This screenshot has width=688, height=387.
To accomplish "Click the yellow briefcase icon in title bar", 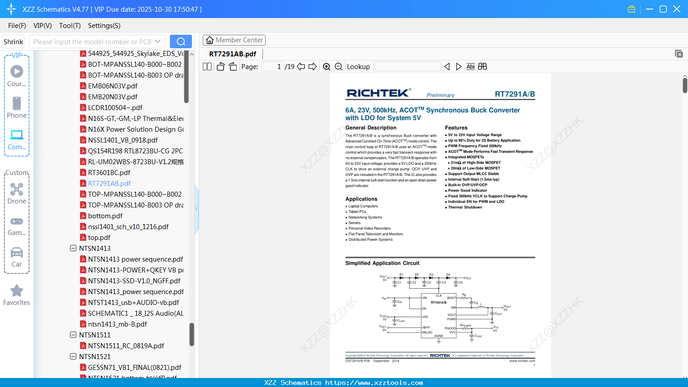I will (632, 9).
